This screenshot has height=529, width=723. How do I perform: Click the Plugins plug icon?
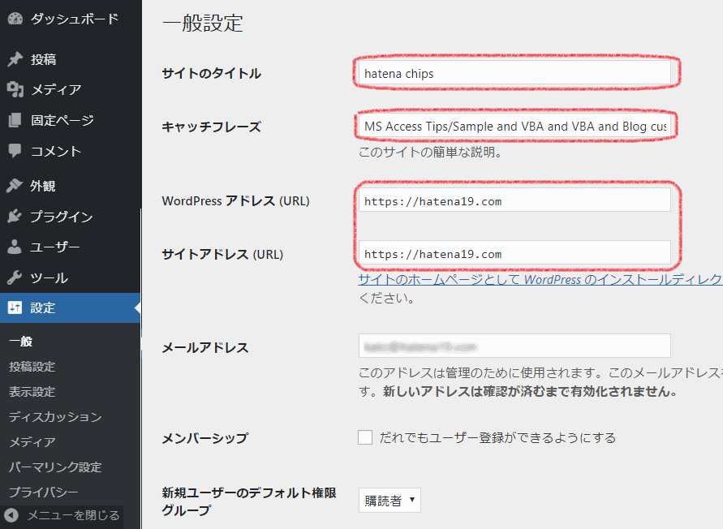pyautogui.click(x=15, y=216)
